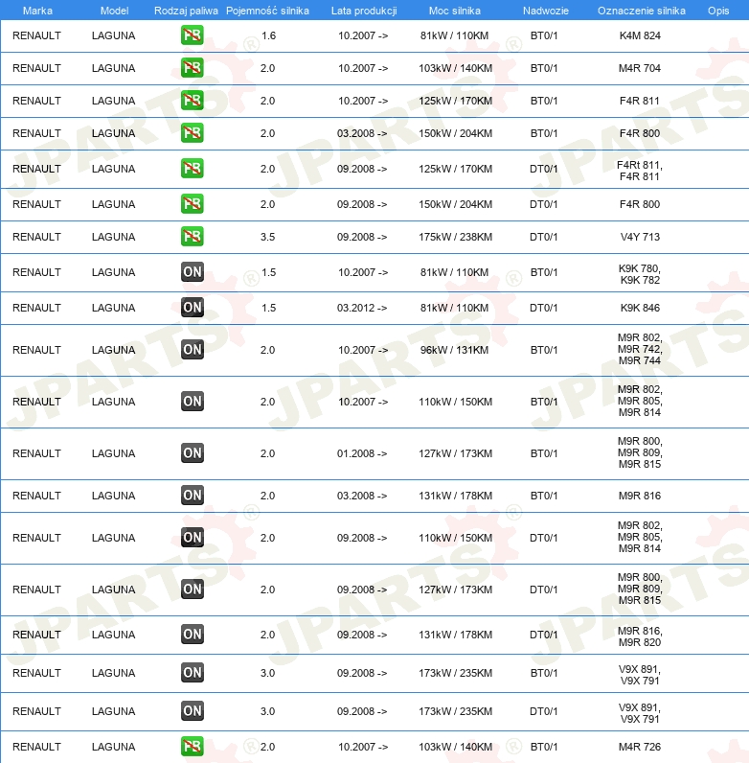Select the engine code M4R 726
This screenshot has width=749, height=763.
[x=640, y=747]
